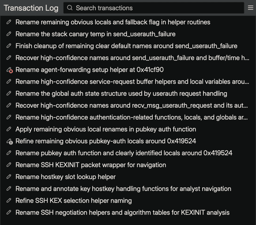Click pencil icon beside 'Finish cleanup of remaining'
Viewport: 256px width, 225px height.
pyautogui.click(x=9, y=46)
